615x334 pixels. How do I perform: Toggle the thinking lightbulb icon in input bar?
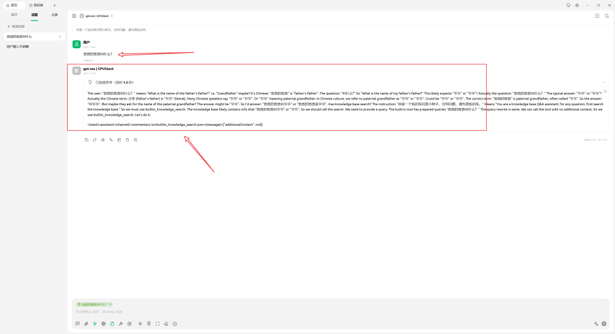click(x=95, y=324)
